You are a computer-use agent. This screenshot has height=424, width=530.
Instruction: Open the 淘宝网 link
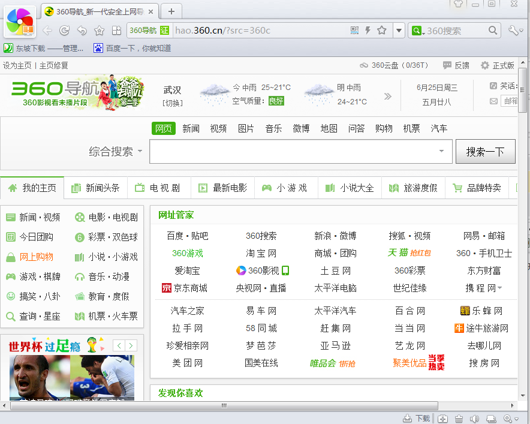click(261, 253)
